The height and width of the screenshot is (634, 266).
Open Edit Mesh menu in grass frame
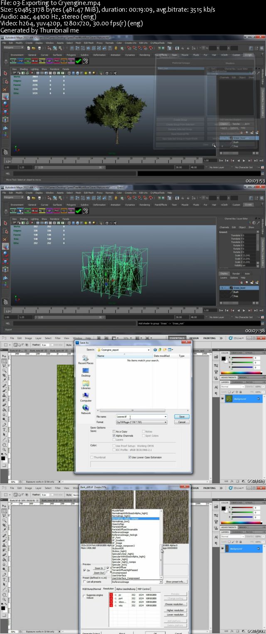[89, 192]
